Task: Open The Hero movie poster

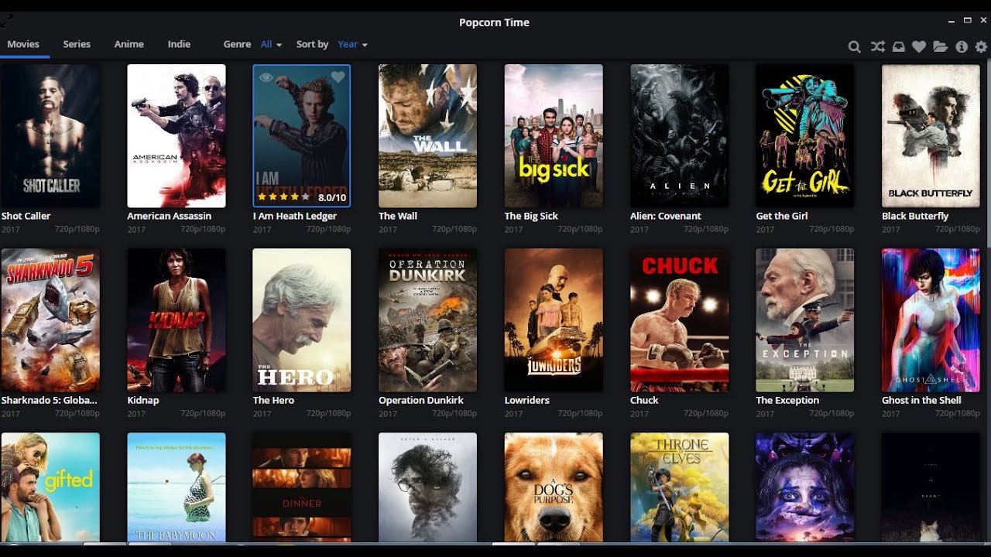Action: tap(302, 320)
